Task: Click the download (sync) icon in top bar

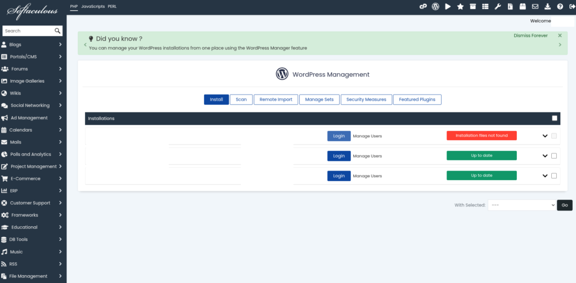Action: click(x=547, y=6)
